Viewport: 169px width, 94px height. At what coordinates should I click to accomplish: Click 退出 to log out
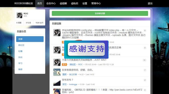[150, 3]
